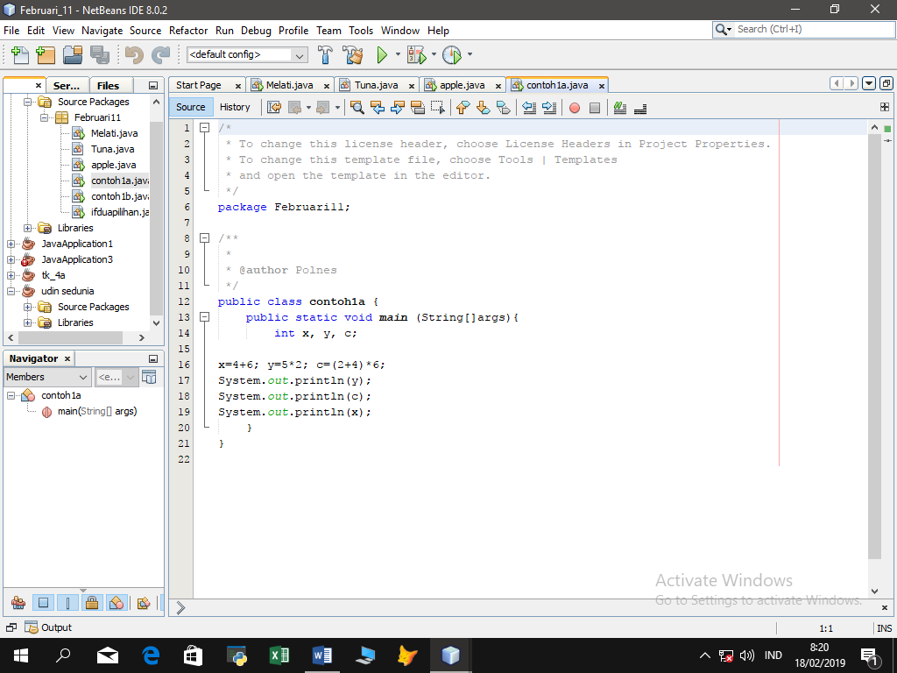Viewport: 897px width, 673px height.
Task: Run the project using the green Run icon
Action: 384,54
